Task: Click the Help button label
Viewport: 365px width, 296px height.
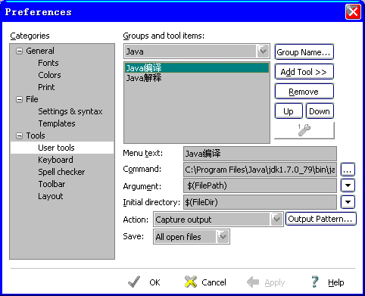Action: [x=336, y=282]
